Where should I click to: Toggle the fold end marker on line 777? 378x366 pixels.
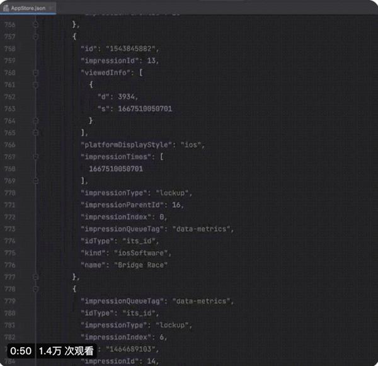pos(36,277)
